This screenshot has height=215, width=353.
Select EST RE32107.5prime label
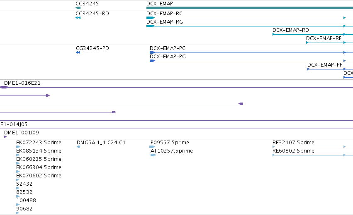coord(293,143)
